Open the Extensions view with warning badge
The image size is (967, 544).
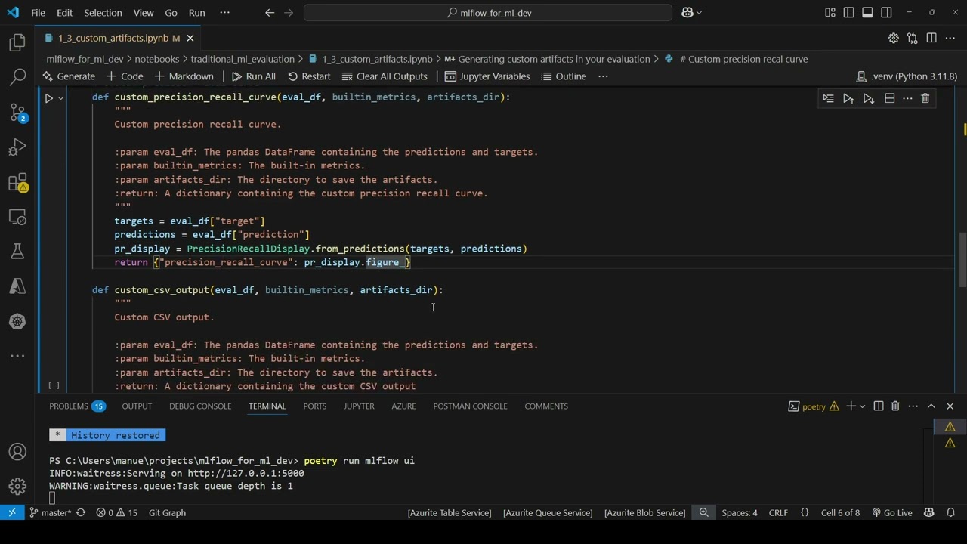(x=17, y=182)
